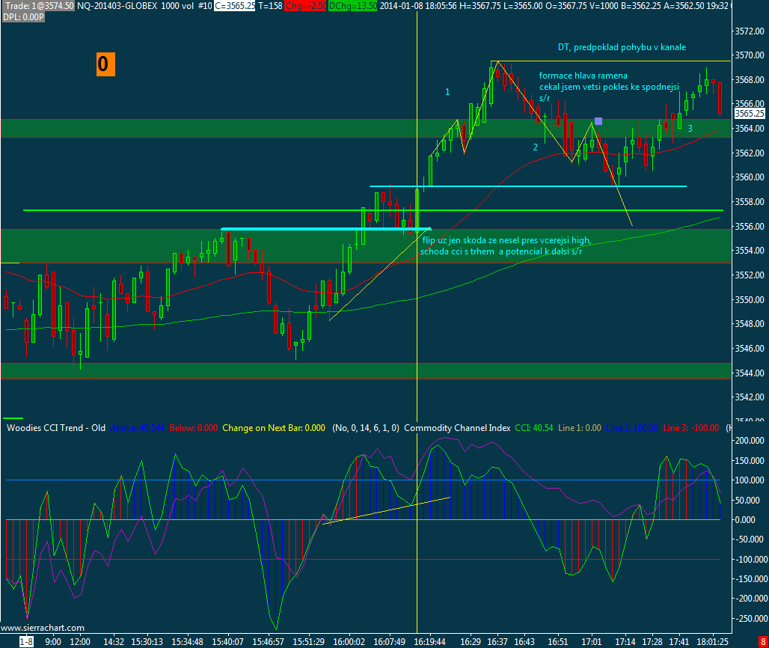Click the 16:19:44 time axis label
The height and width of the screenshot is (648, 769).
(429, 641)
